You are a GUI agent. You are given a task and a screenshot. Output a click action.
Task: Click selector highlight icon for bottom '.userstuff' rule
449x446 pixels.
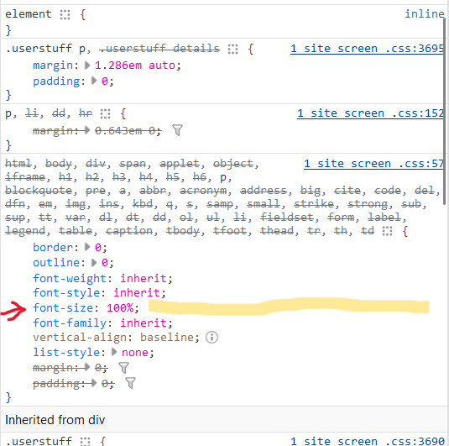[x=85, y=442]
